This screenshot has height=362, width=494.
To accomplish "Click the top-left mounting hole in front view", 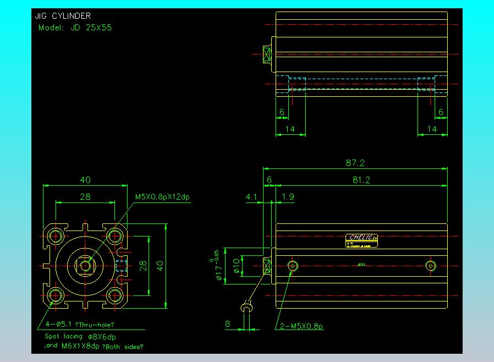I will pos(56,237).
